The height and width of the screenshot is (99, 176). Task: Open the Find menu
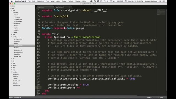coord(47,1)
